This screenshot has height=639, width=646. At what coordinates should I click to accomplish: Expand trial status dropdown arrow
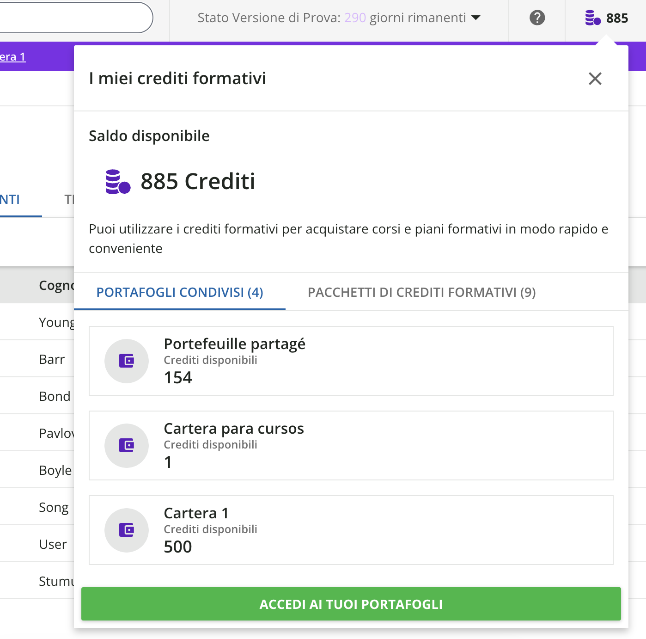pyautogui.click(x=475, y=18)
